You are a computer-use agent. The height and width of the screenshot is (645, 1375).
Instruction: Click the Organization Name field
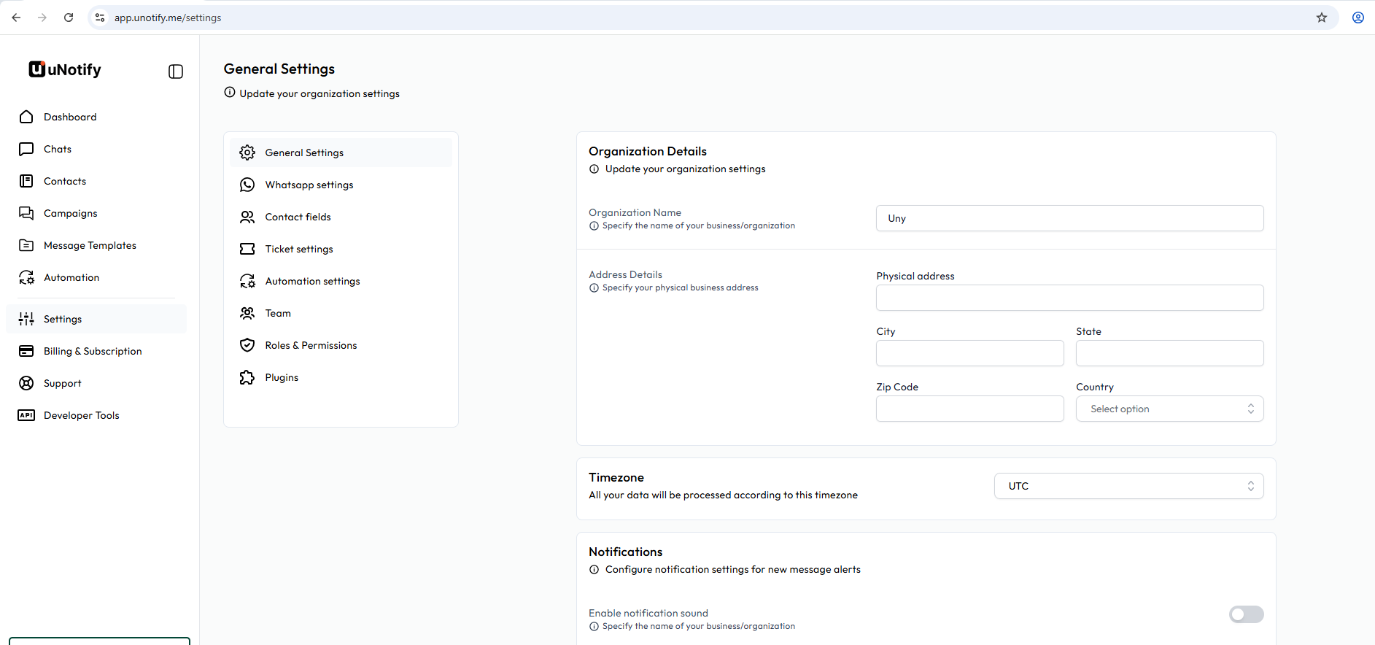[1069, 218]
